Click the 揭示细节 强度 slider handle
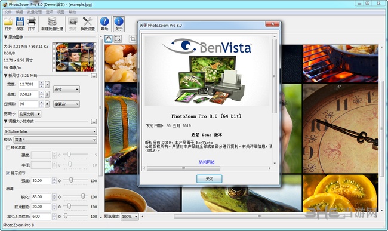The image size is (388, 231). pos(71,180)
